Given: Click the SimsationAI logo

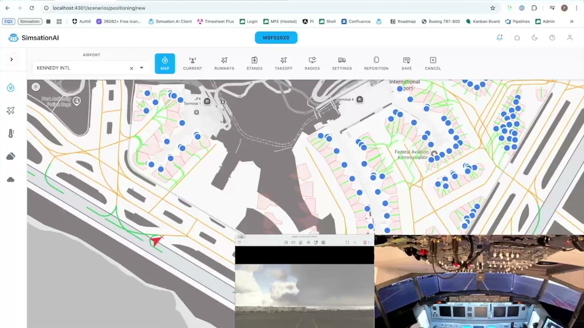Looking at the screenshot, I should pyautogui.click(x=34, y=38).
